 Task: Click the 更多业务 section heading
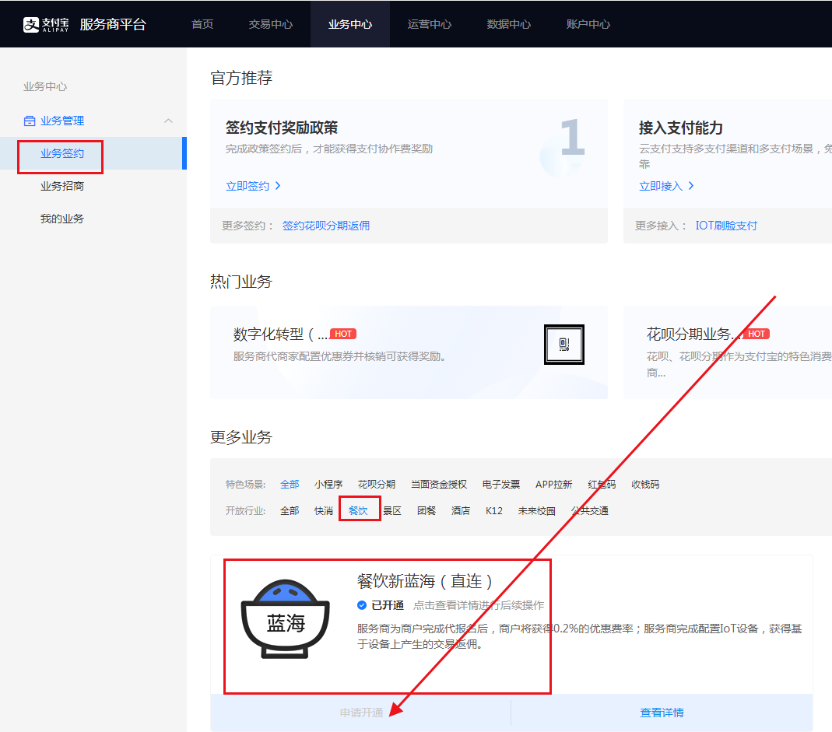point(241,437)
